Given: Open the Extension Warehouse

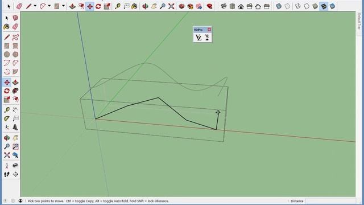Looking at the screenshot, I should point(191,6).
